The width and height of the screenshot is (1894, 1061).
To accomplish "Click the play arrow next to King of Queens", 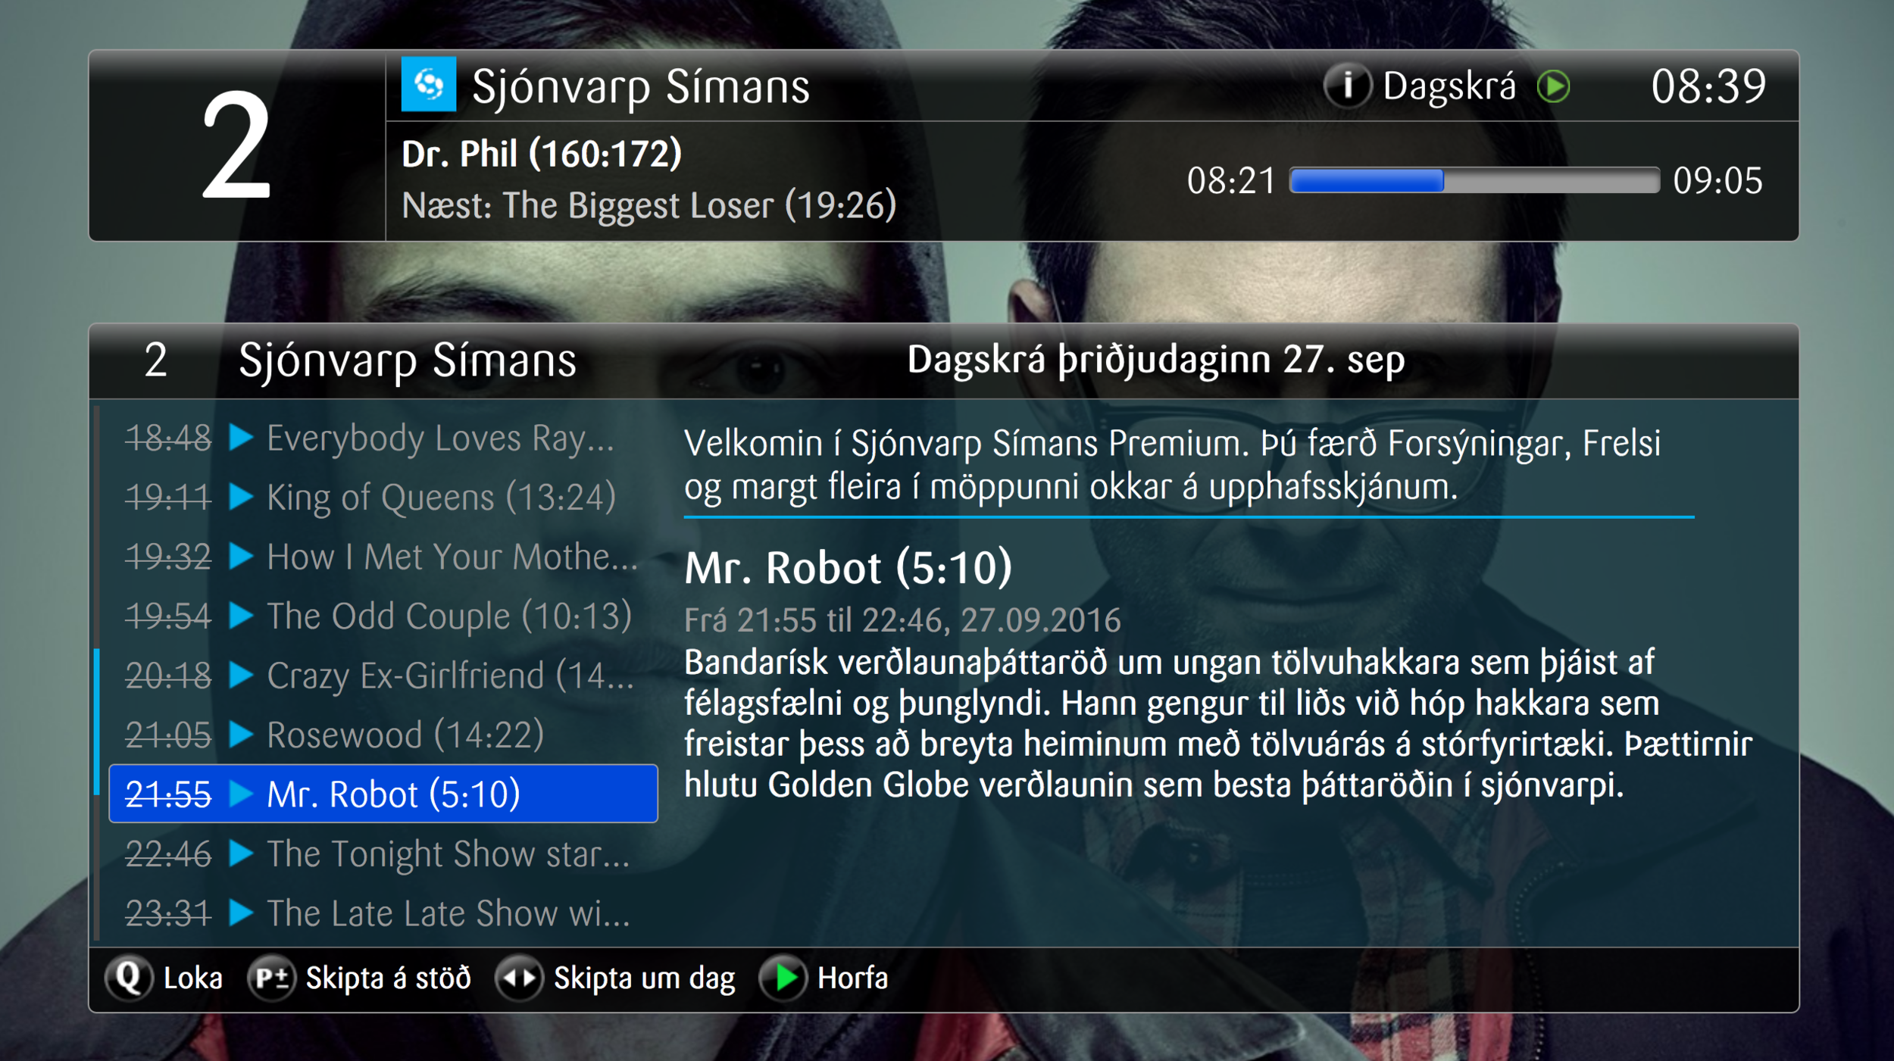I will (x=240, y=496).
